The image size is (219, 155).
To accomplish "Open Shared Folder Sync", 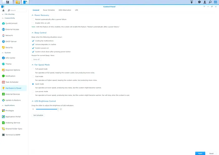I will click(14, 129).
